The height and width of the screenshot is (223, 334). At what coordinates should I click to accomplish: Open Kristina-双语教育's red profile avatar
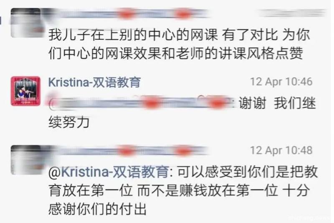(25, 91)
